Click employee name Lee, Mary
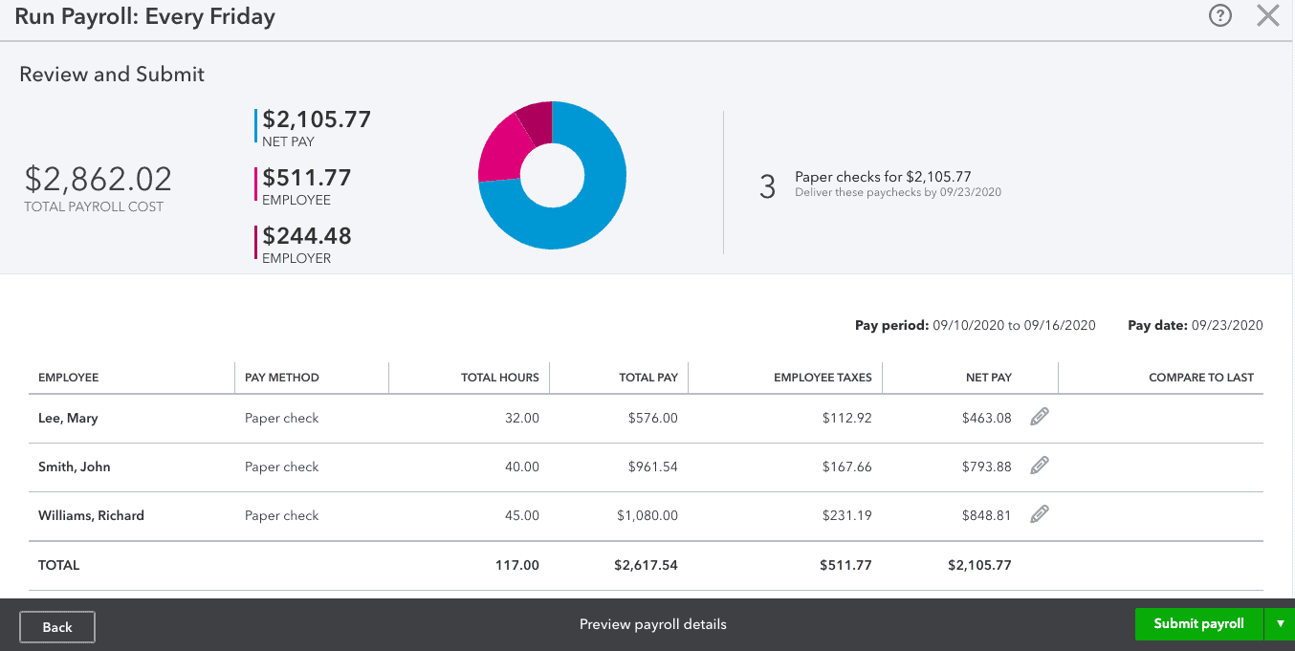Viewport: 1295px width, 651px height. 68,418
